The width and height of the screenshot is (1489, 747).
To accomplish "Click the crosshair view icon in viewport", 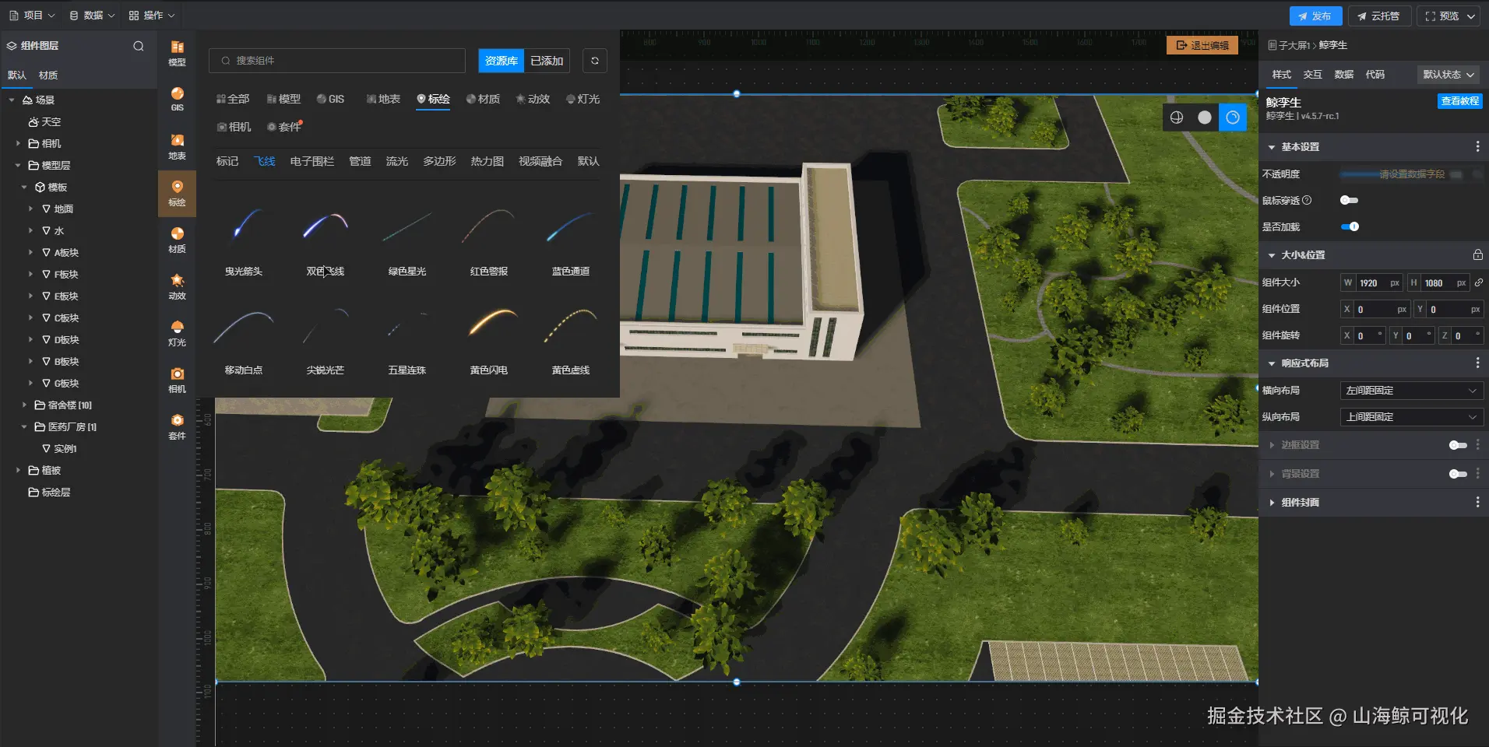I will pos(1177,117).
